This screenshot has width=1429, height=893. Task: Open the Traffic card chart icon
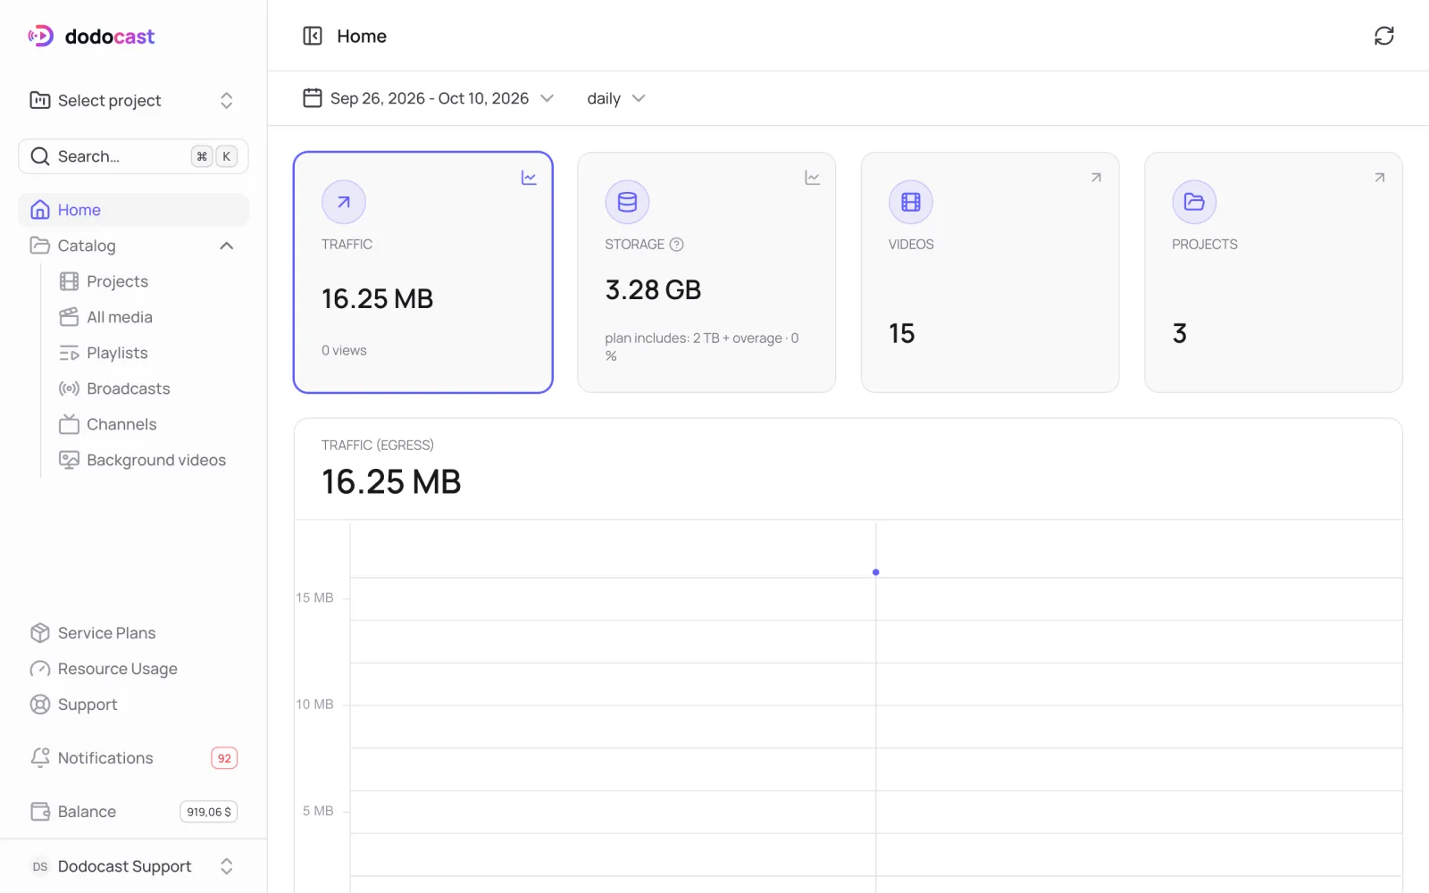529,178
